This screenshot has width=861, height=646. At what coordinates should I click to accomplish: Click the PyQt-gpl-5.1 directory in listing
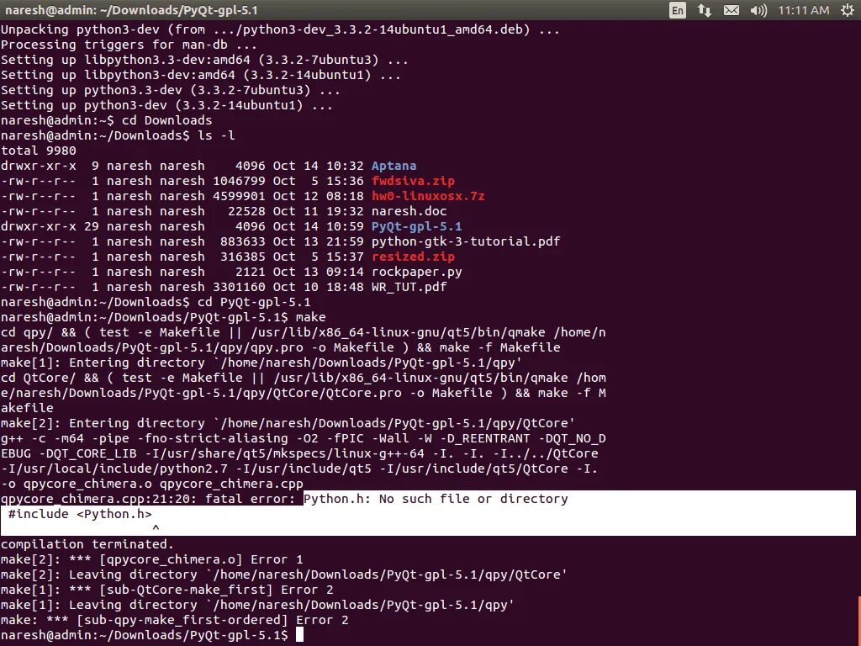point(416,226)
